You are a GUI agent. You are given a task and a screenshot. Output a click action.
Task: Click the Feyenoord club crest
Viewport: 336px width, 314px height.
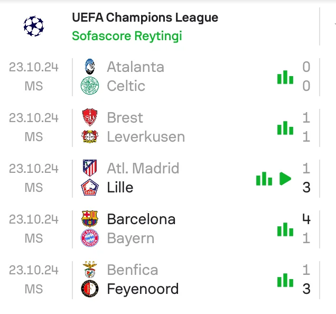[89, 289]
